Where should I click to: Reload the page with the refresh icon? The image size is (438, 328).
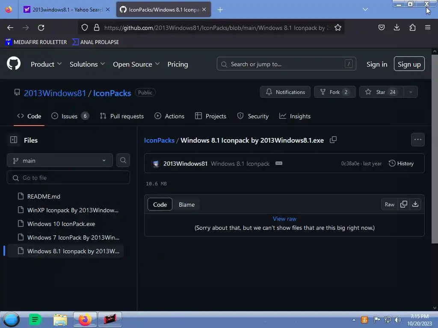(x=41, y=28)
